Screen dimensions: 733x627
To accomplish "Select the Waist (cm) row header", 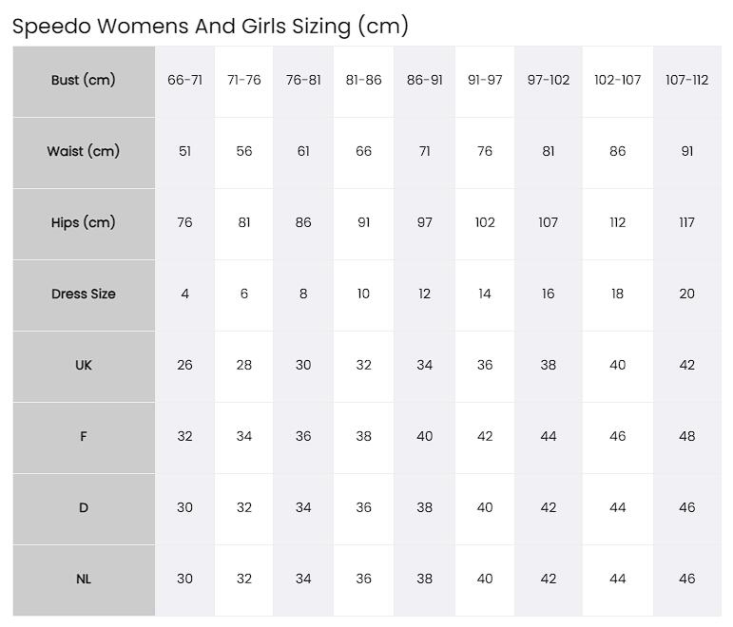I will (84, 153).
